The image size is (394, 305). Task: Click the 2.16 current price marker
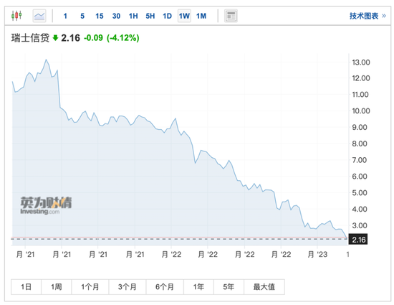[358, 239]
